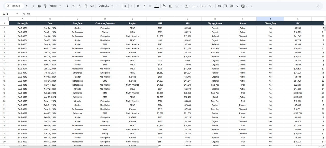Select the Paint format tool
Viewport: 326px width, 148px height.
point(45,6)
